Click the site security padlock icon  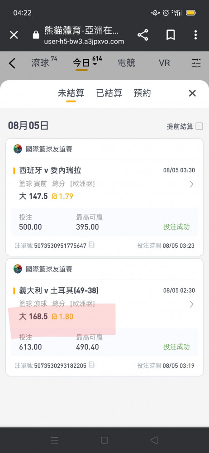click(x=36, y=35)
